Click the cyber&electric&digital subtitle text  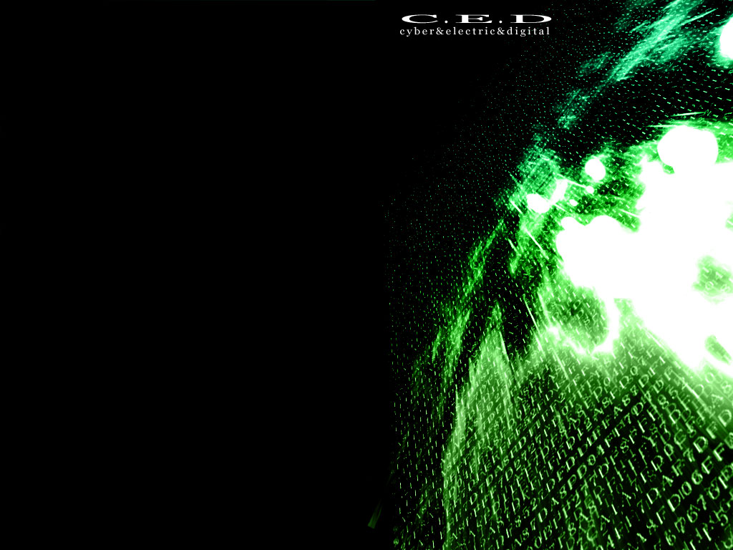point(475,32)
